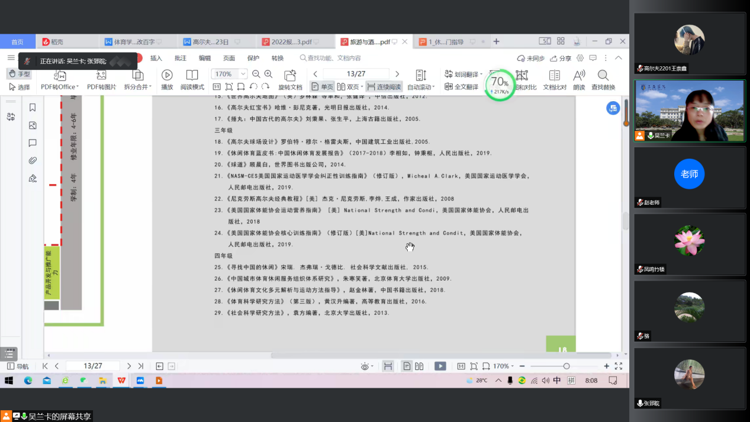This screenshot has height=422, width=750.
Task: Click the 分享 share button
Action: point(561,58)
